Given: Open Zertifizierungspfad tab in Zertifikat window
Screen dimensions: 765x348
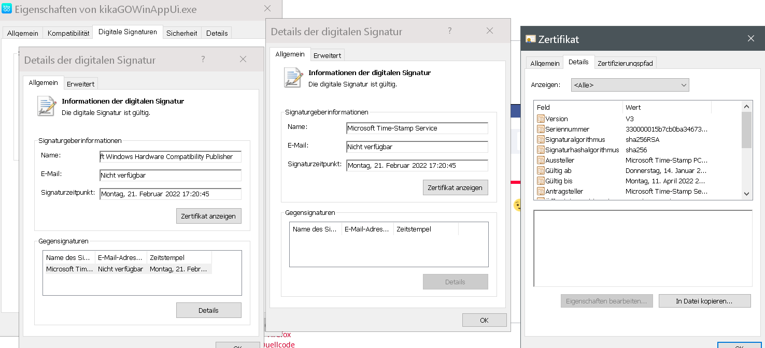Looking at the screenshot, I should [x=625, y=63].
